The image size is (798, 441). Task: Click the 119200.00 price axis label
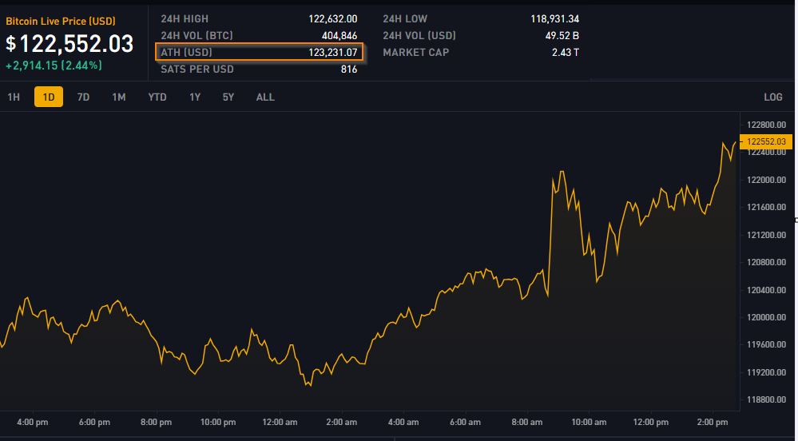pyautogui.click(x=766, y=372)
